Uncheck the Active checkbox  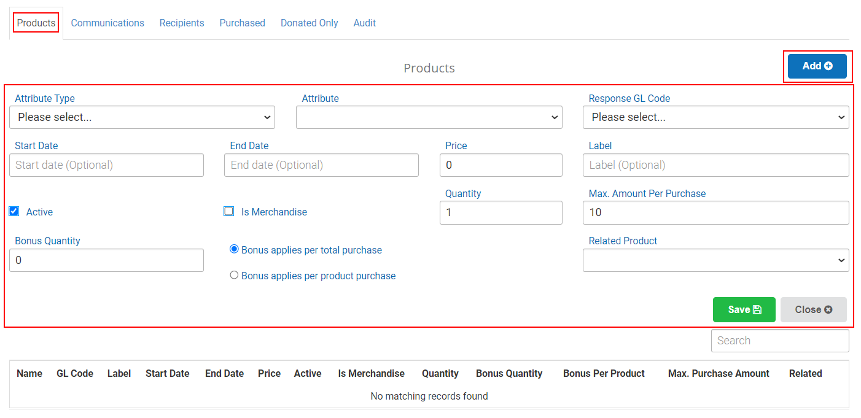pyautogui.click(x=14, y=211)
